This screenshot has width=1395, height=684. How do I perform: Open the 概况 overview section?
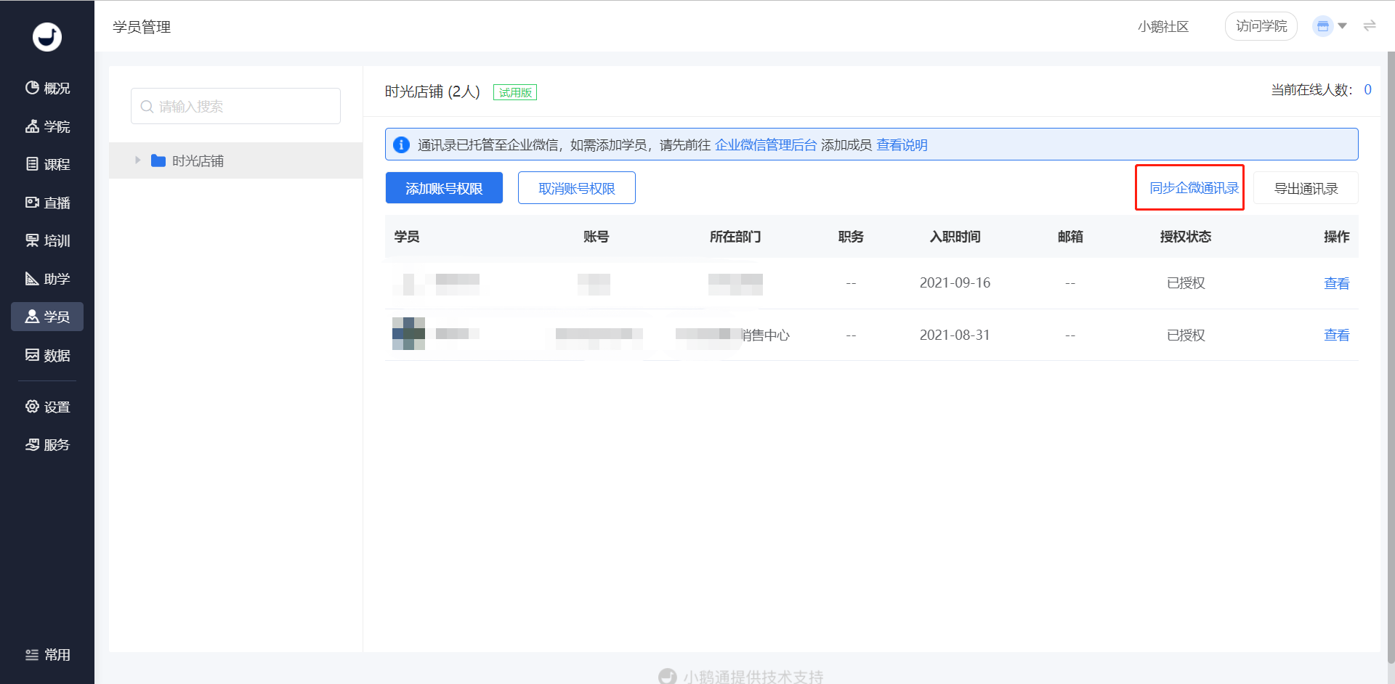click(x=47, y=88)
